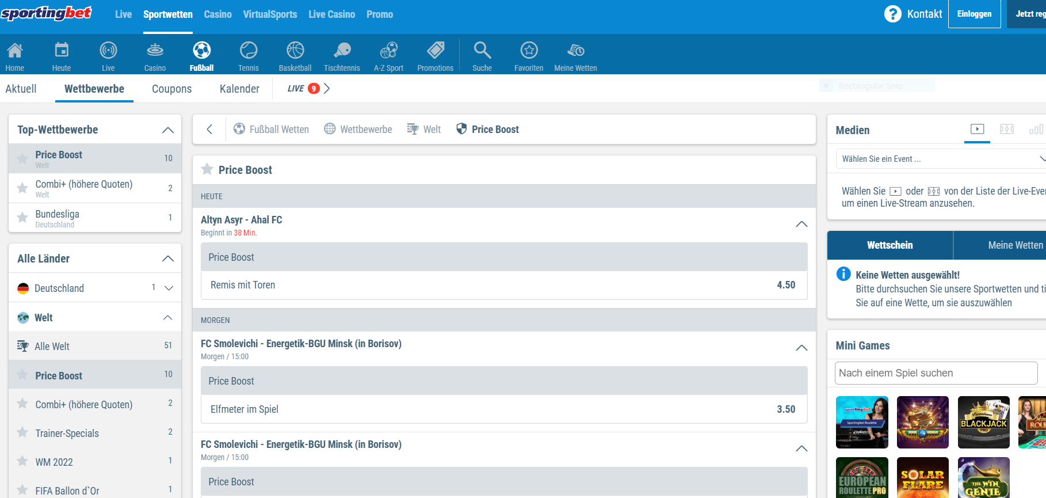This screenshot has width=1046, height=498.
Task: Switch to the Aktuell tab
Action: coord(21,89)
